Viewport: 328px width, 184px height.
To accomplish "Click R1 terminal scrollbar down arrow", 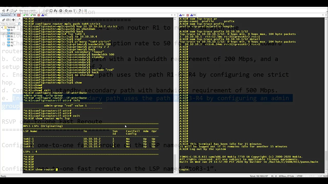I will pos(175,171).
